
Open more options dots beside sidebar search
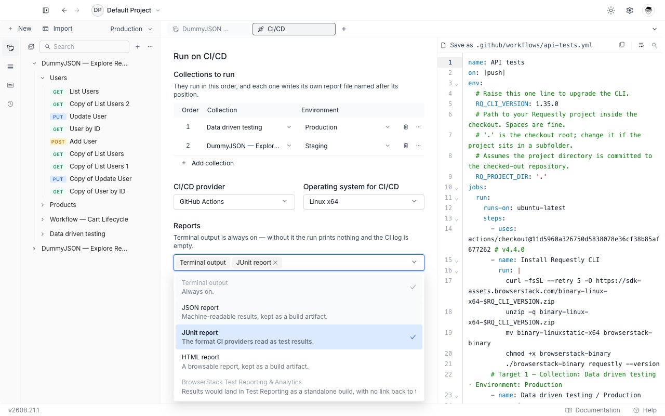coord(150,47)
